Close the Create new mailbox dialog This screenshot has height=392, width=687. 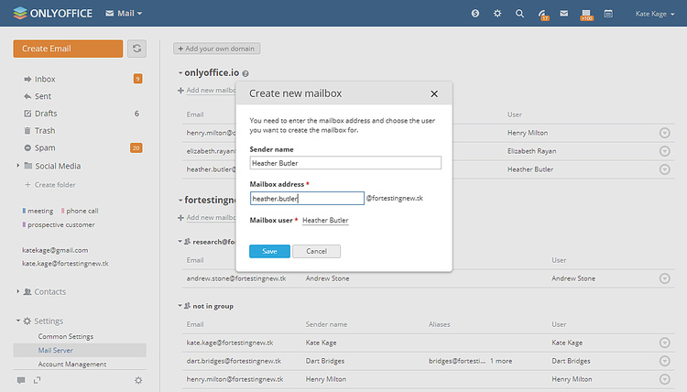[x=434, y=93]
